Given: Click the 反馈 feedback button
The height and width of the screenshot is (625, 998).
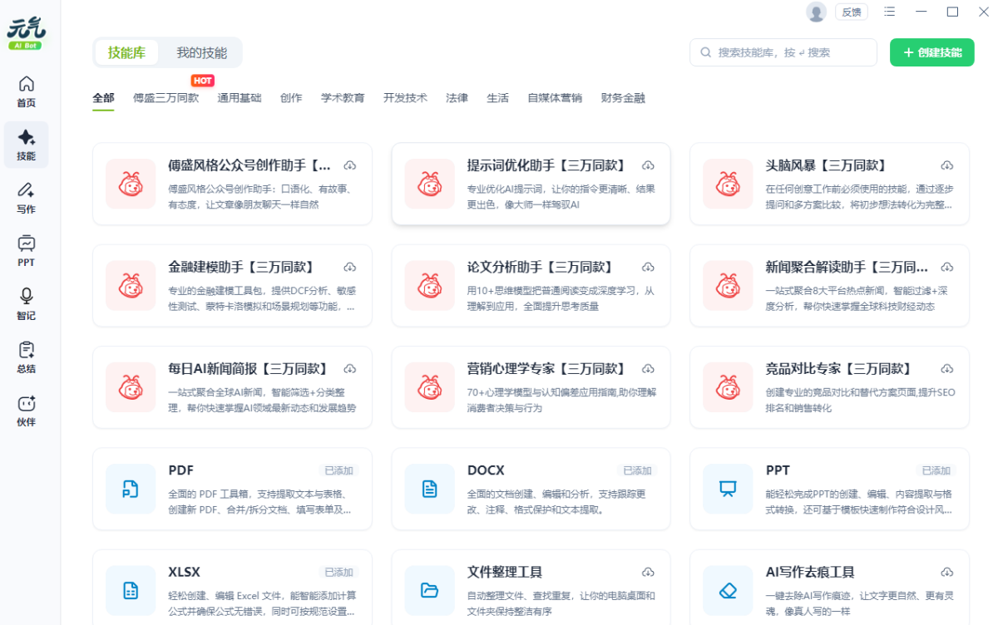Looking at the screenshot, I should (852, 12).
